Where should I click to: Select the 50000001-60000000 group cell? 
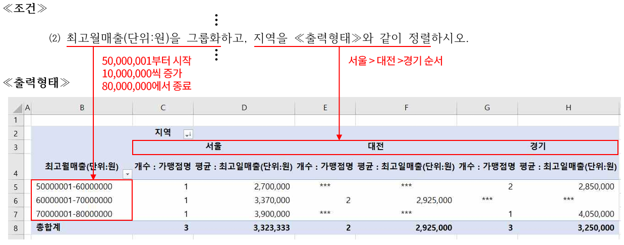pos(74,186)
